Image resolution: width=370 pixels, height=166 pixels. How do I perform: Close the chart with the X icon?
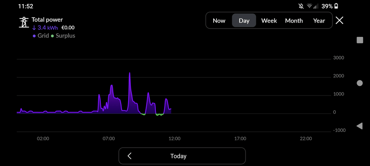[x=339, y=20]
